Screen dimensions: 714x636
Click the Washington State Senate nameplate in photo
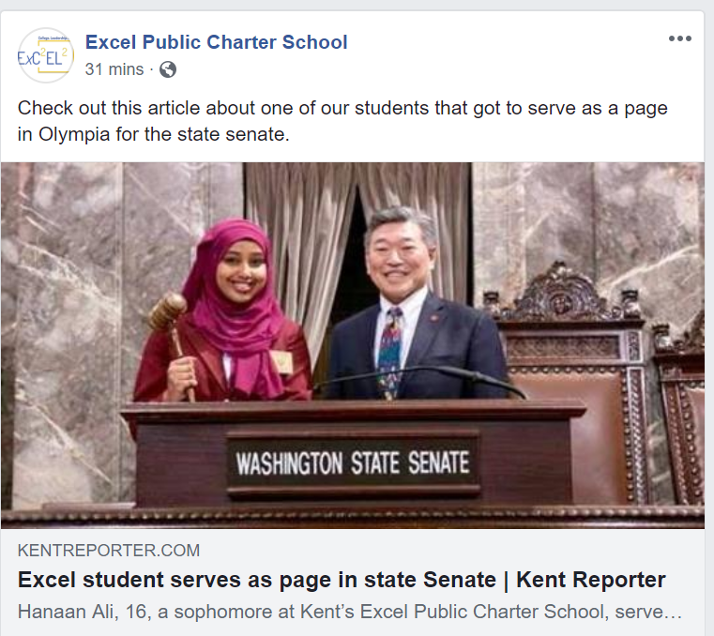click(x=353, y=462)
